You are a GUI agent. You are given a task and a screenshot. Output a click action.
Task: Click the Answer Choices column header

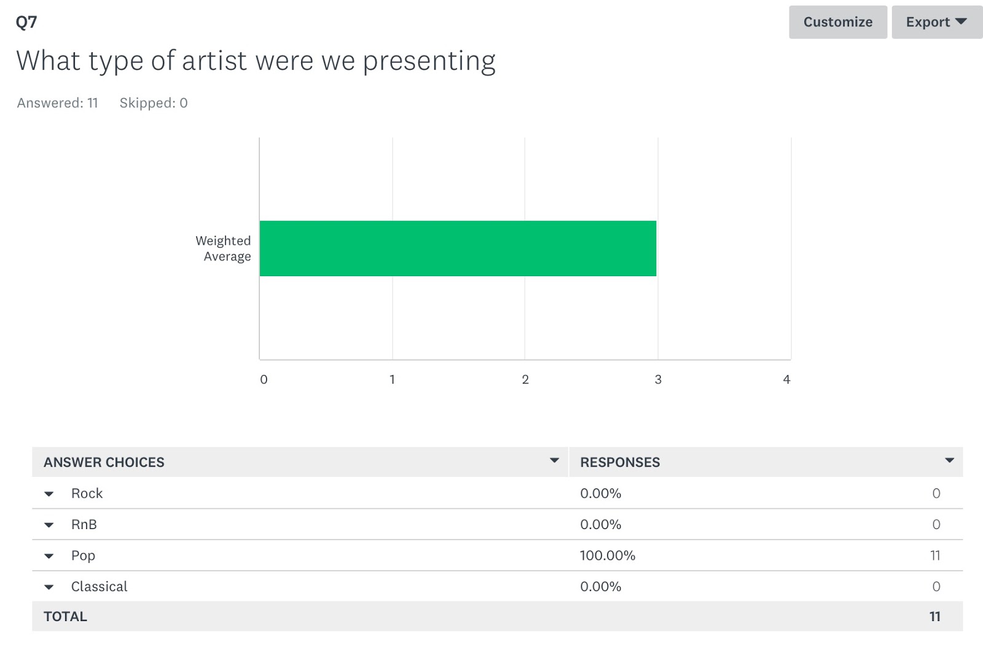[x=104, y=462]
